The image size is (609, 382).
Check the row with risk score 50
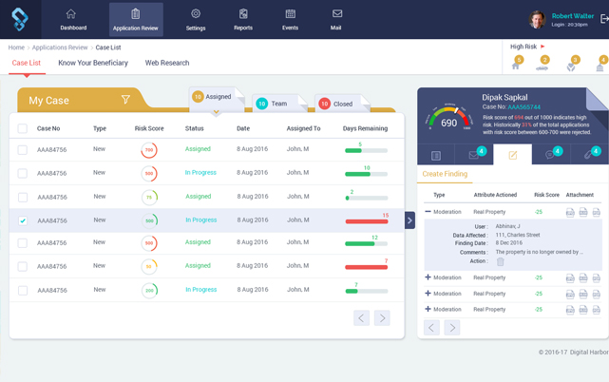(23, 267)
